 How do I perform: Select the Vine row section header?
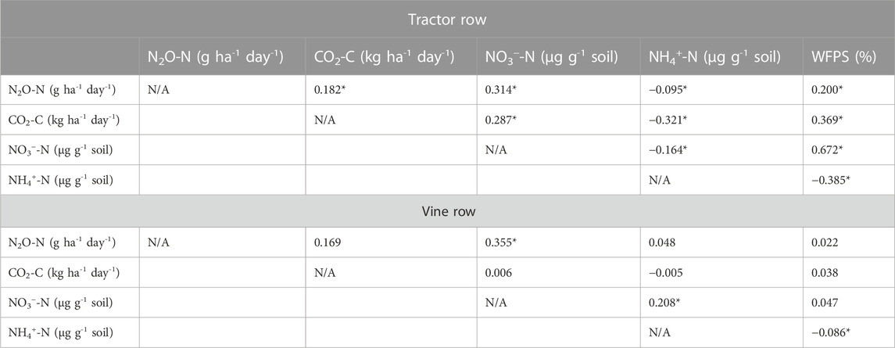[447, 211]
